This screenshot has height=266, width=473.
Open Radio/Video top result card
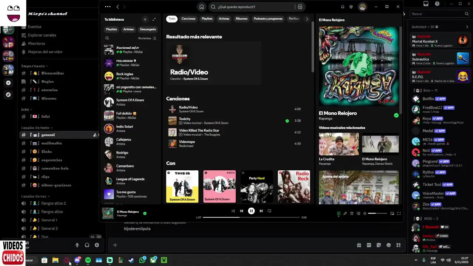[214, 63]
